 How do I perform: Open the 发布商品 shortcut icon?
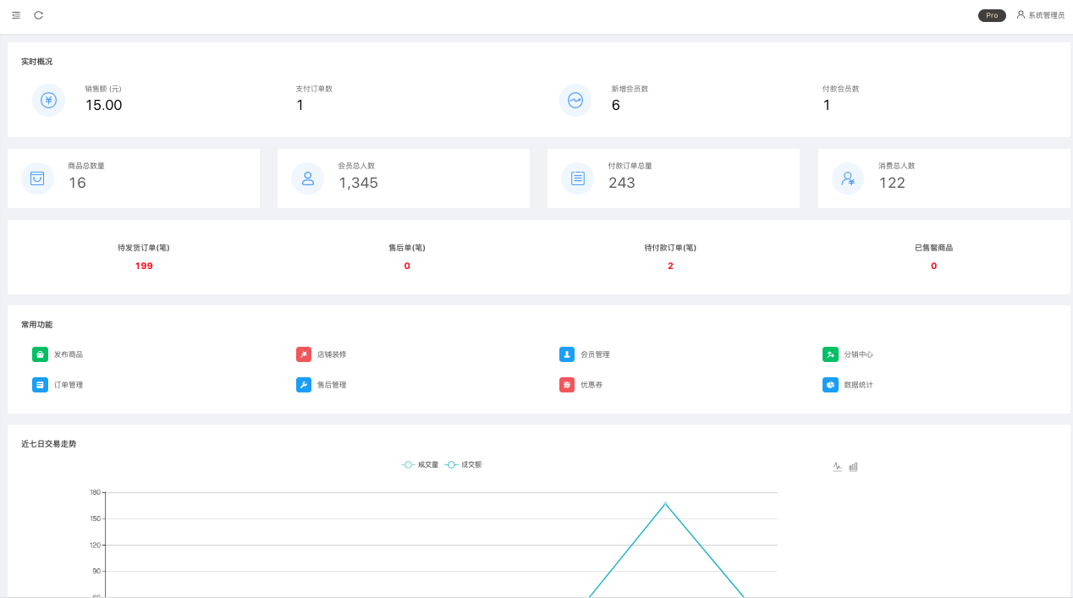coord(40,354)
